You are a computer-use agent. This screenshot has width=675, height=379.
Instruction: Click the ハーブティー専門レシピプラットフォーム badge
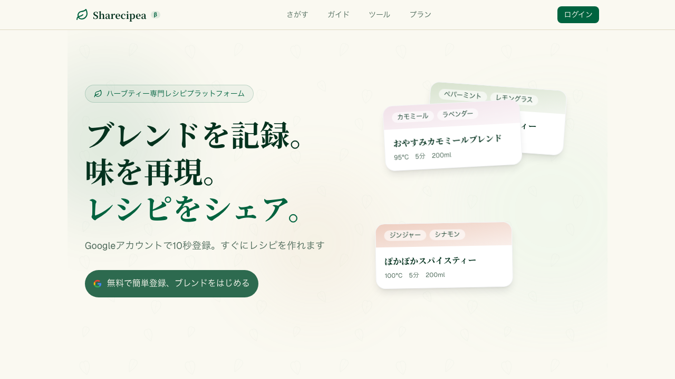tap(169, 94)
